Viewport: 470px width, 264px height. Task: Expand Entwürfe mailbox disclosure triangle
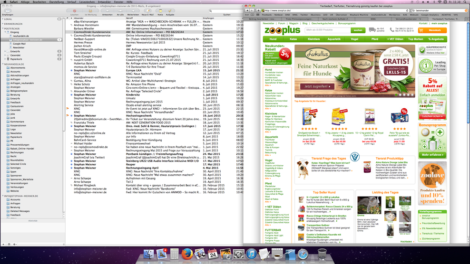point(5,51)
